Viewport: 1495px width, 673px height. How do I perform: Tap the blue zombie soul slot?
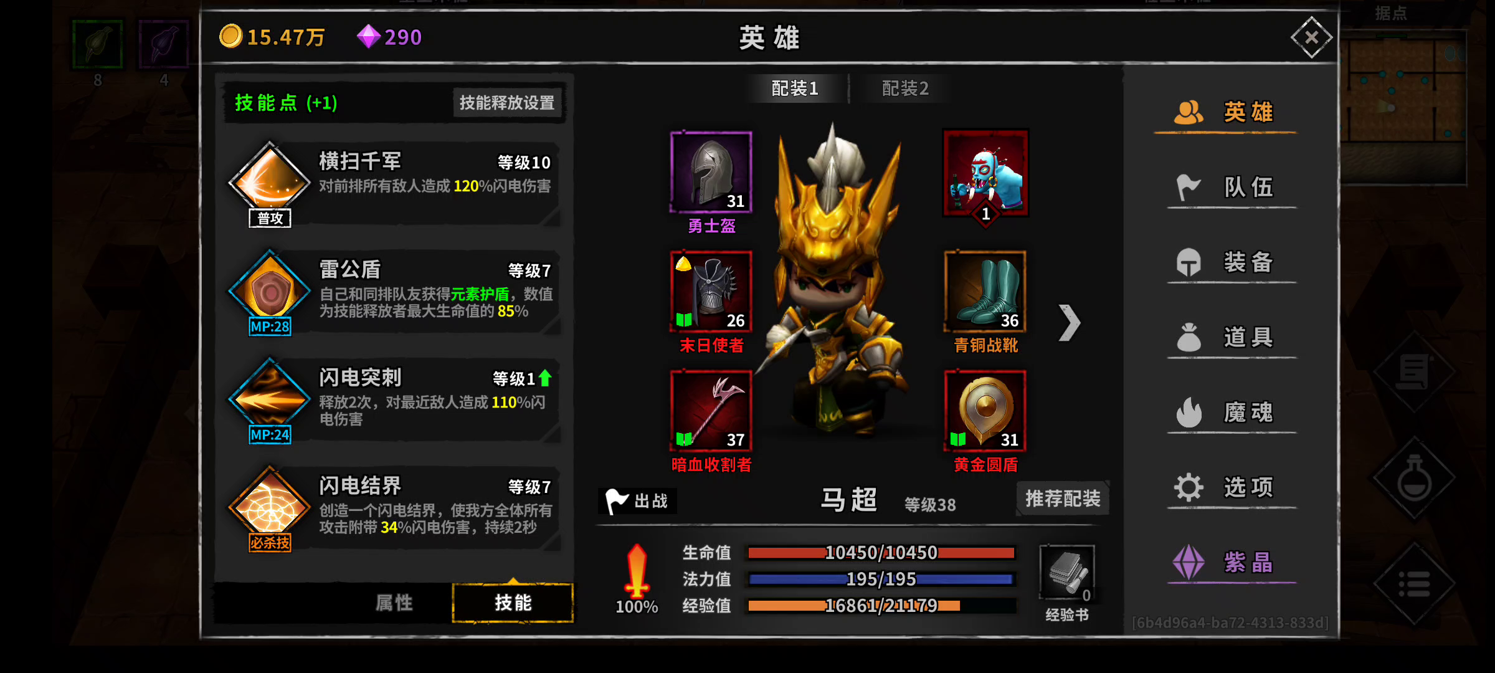pyautogui.click(x=985, y=173)
